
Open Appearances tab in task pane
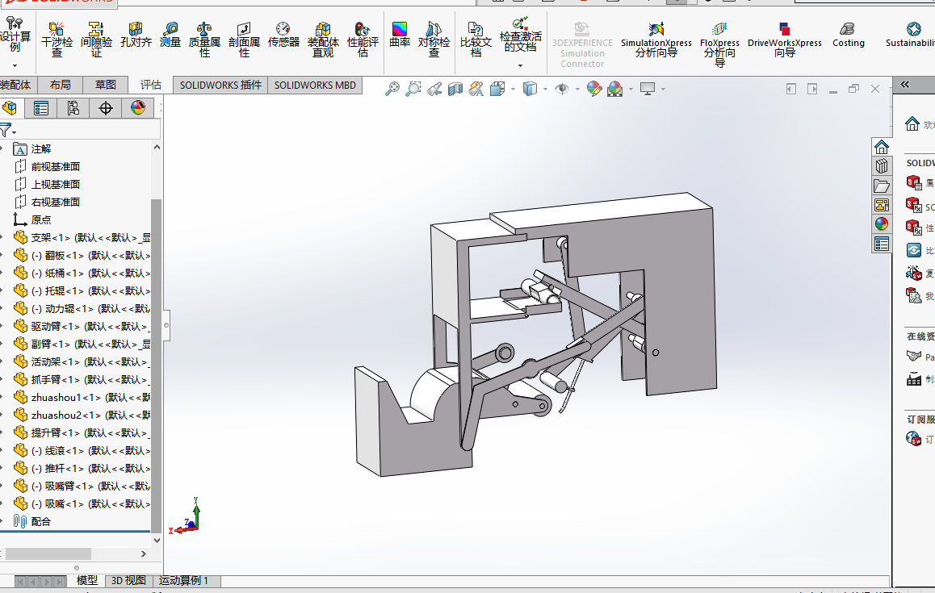[882, 224]
